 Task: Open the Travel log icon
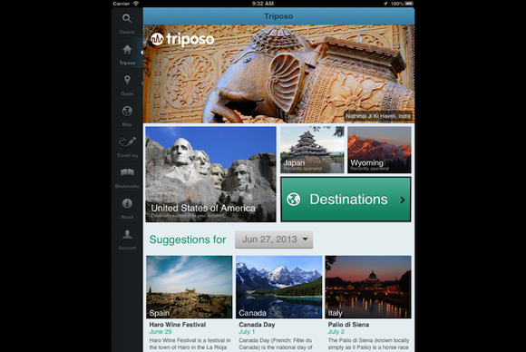pyautogui.click(x=127, y=142)
